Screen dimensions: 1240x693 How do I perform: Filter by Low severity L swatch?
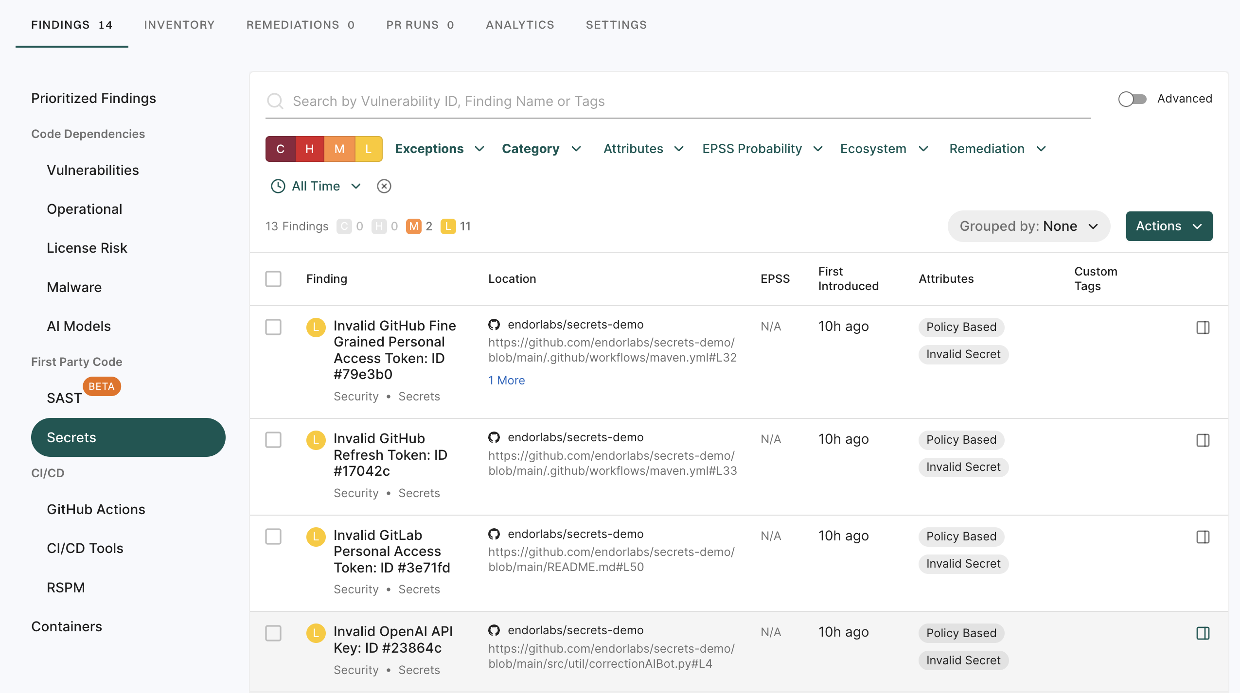pyautogui.click(x=369, y=149)
